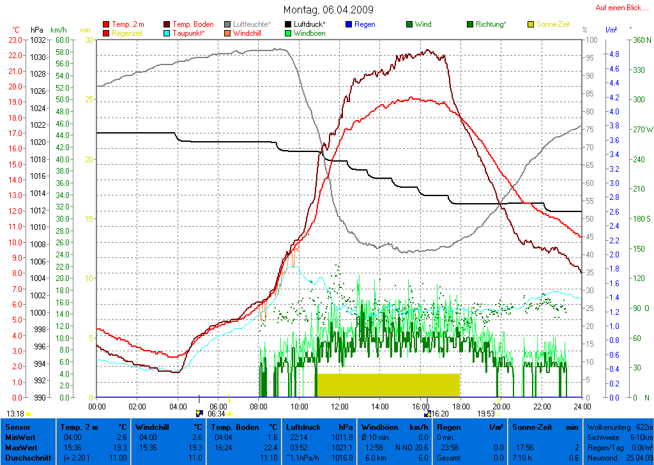Click the blue Regen legend square

point(349,24)
